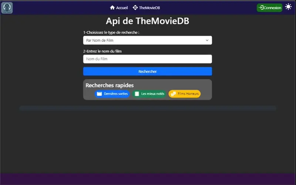
Task: Click the site logo in the navbar
Action: 7,8
